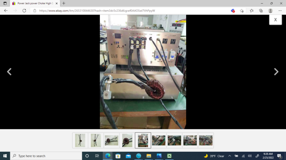Select fifth thumbnail, currently highlighted

click(143, 140)
